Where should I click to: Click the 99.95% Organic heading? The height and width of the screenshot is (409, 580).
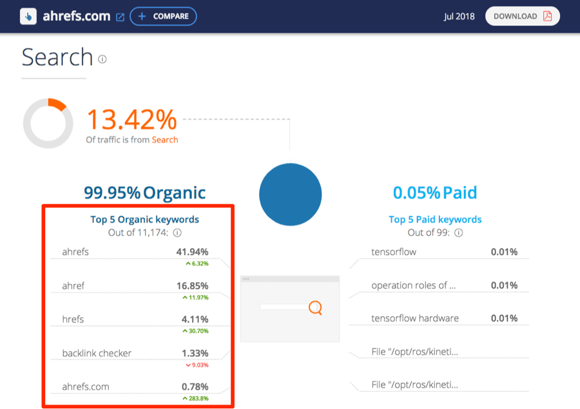click(x=144, y=193)
